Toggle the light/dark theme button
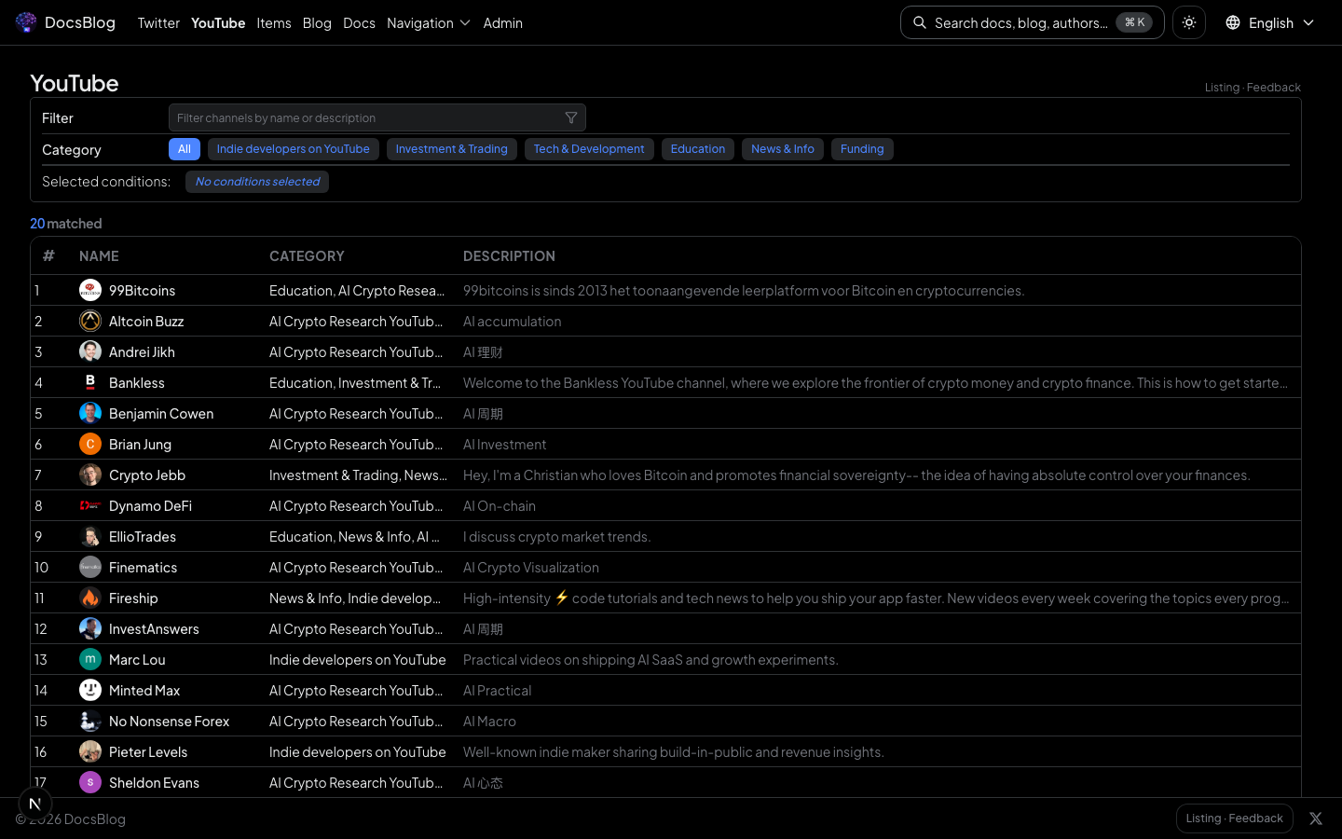Image resolution: width=1342 pixels, height=839 pixels. (x=1189, y=22)
